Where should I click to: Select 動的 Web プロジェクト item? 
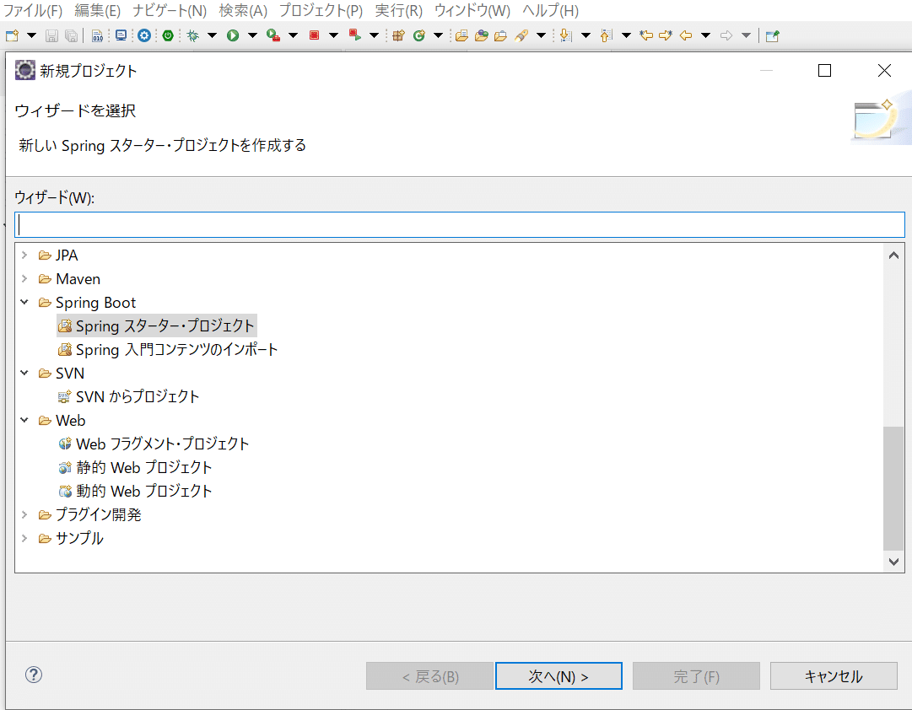click(x=136, y=491)
